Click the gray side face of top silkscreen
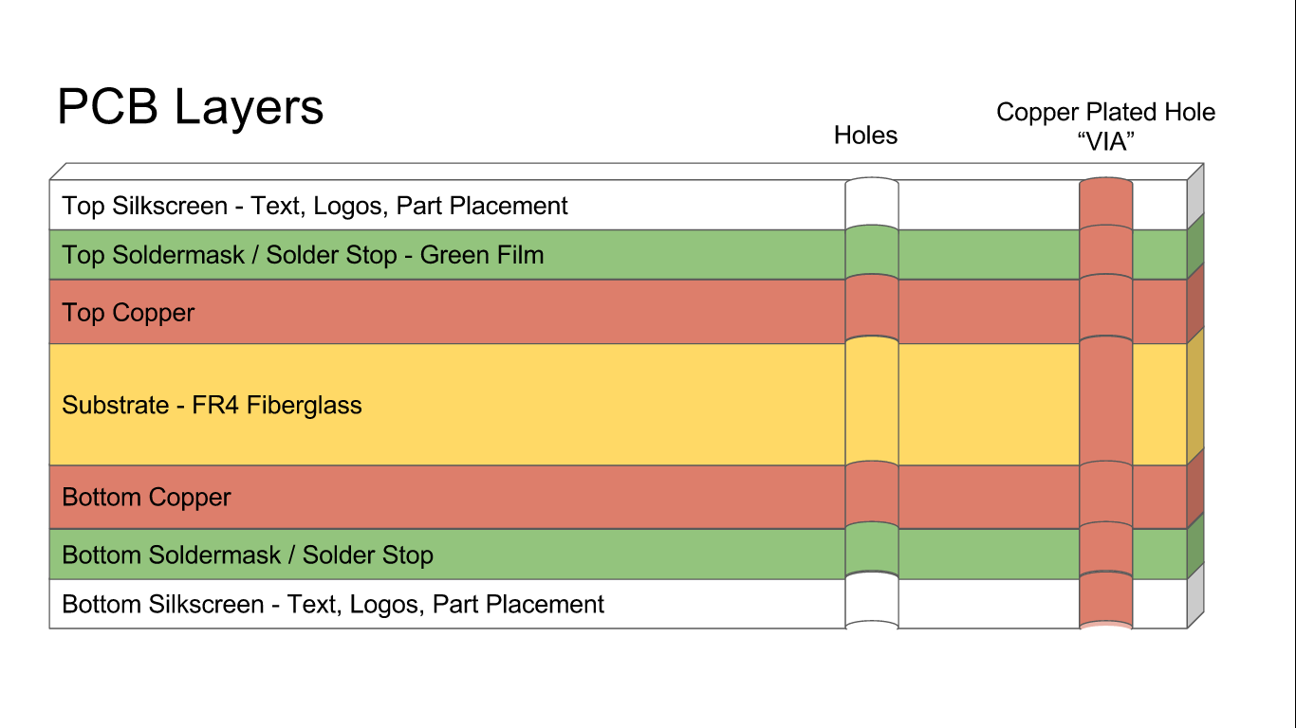The image size is (1296, 728). [x=1195, y=197]
